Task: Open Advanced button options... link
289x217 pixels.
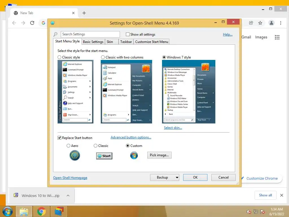Action: pos(131,138)
